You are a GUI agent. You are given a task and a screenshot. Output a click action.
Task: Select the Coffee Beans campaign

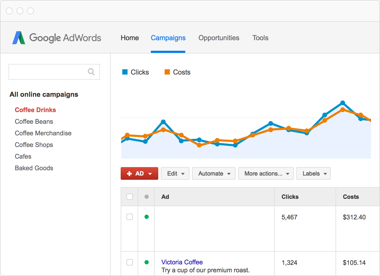pyautogui.click(x=34, y=121)
